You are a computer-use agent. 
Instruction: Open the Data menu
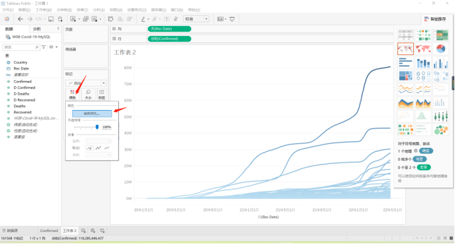(x=25, y=10)
